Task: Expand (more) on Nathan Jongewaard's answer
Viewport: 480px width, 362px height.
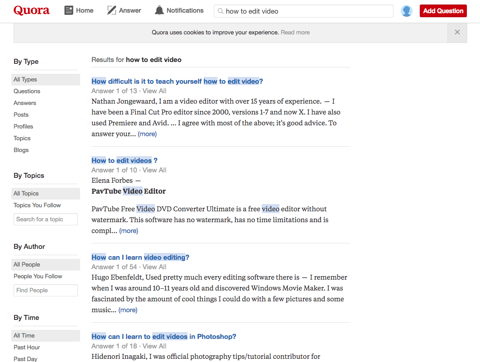Action: [147, 134]
